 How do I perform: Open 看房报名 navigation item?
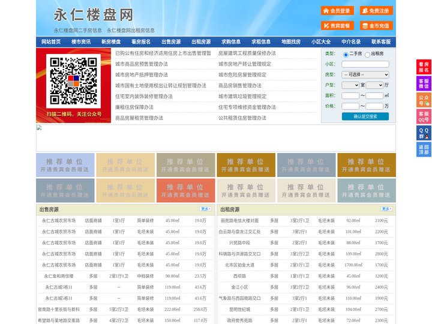(x=141, y=42)
